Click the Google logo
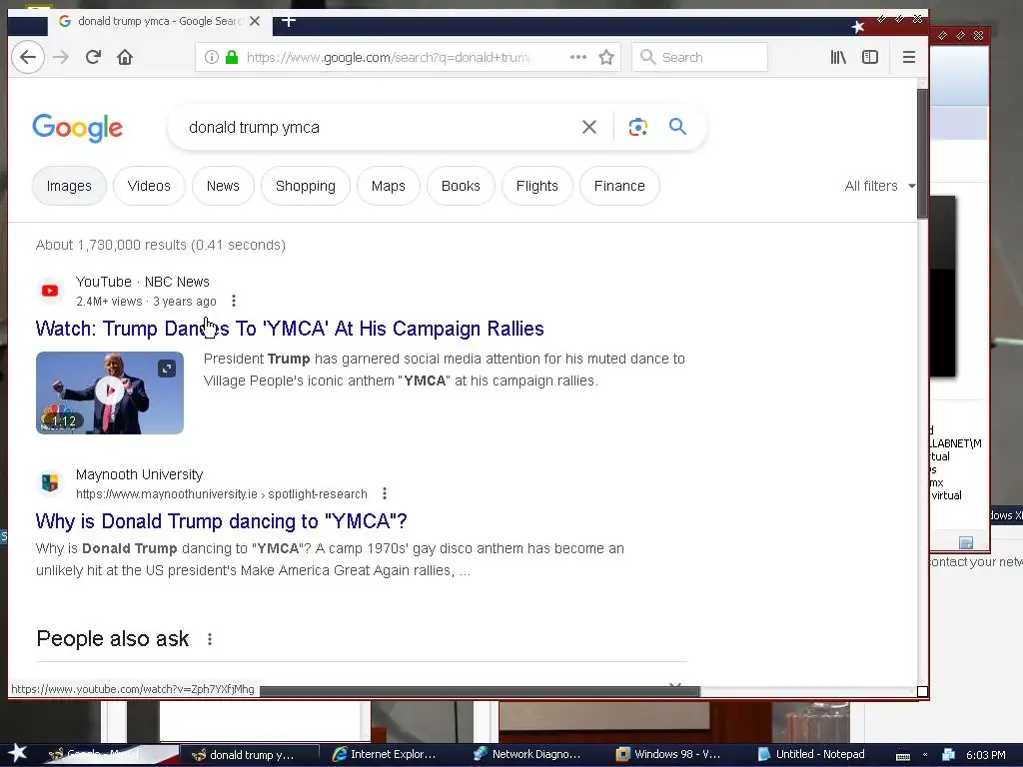The height and width of the screenshot is (767, 1023). click(x=78, y=128)
